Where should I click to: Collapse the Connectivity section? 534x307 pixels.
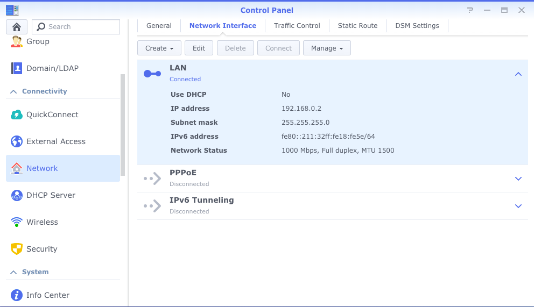[13, 91]
